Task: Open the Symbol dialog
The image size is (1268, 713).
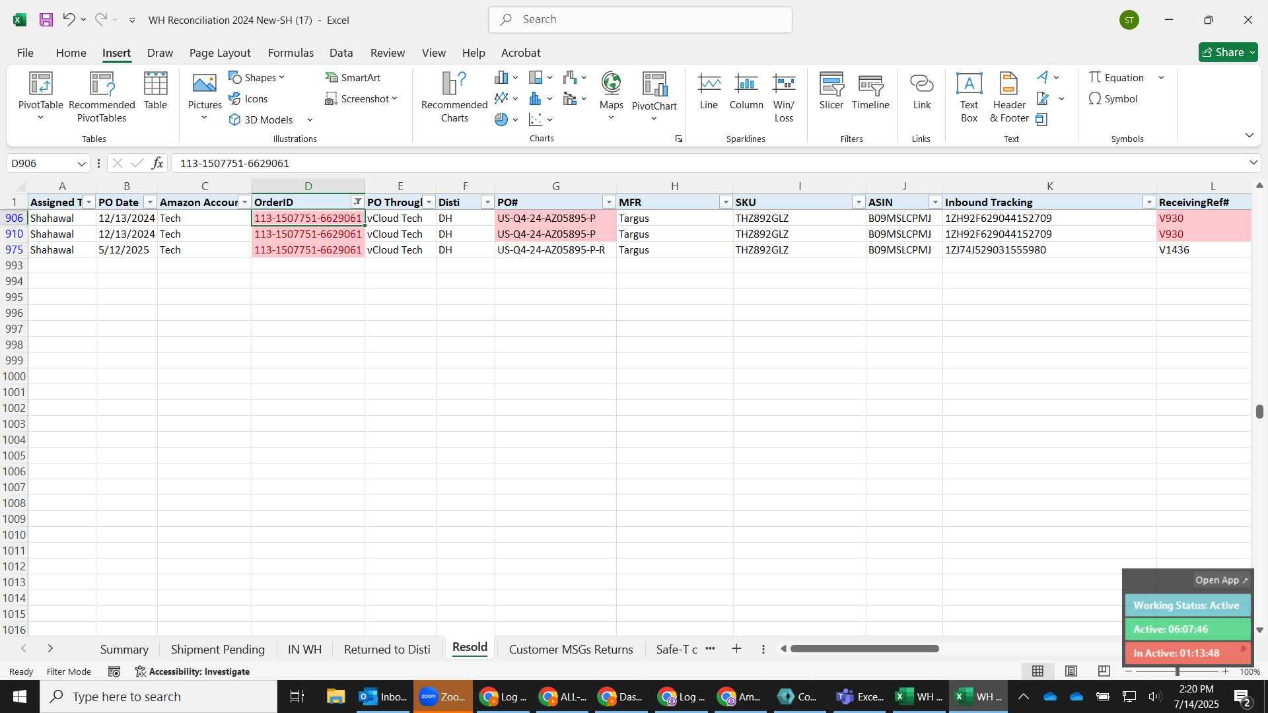Action: pyautogui.click(x=1113, y=98)
